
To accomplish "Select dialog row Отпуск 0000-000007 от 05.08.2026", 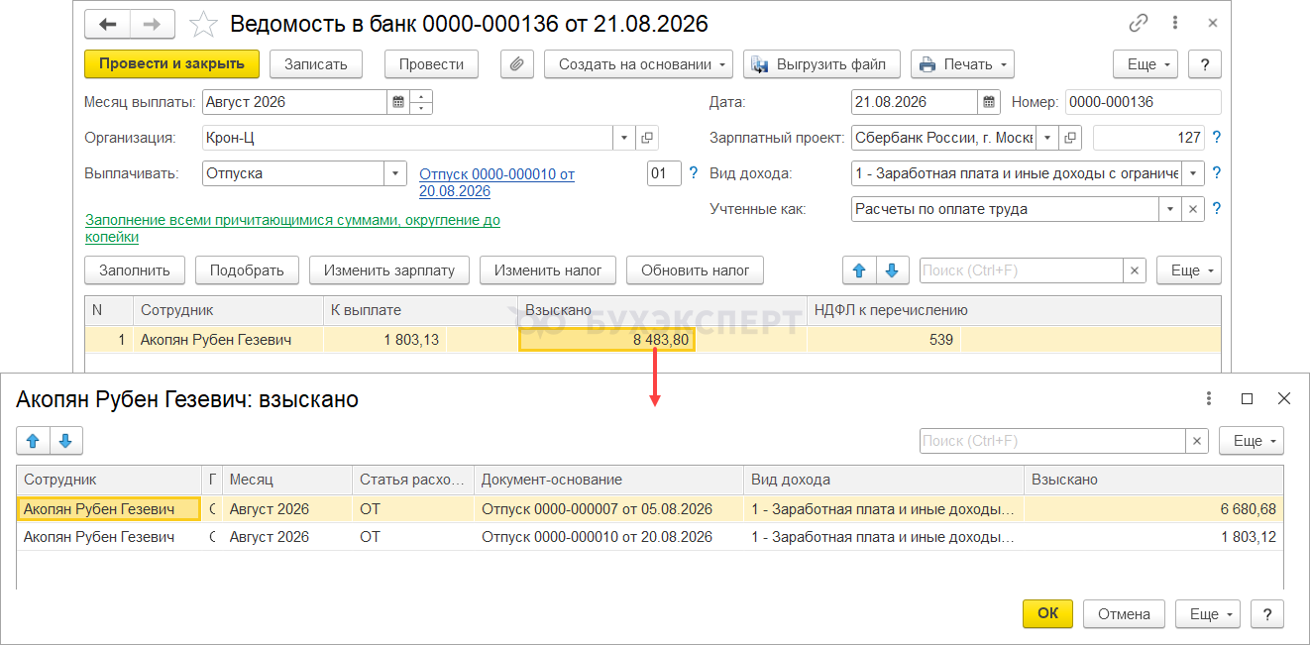I will coord(650,509).
